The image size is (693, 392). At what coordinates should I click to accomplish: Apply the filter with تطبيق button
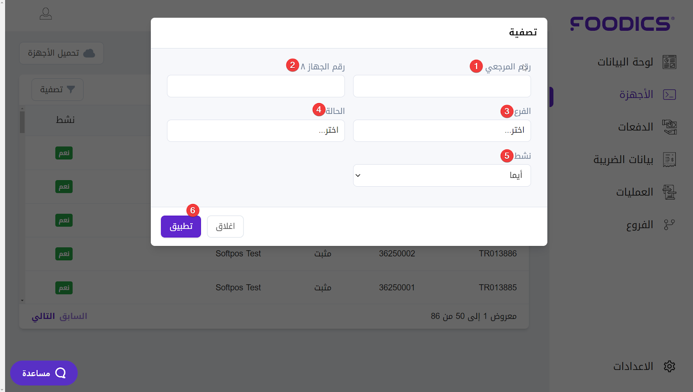pos(181,227)
